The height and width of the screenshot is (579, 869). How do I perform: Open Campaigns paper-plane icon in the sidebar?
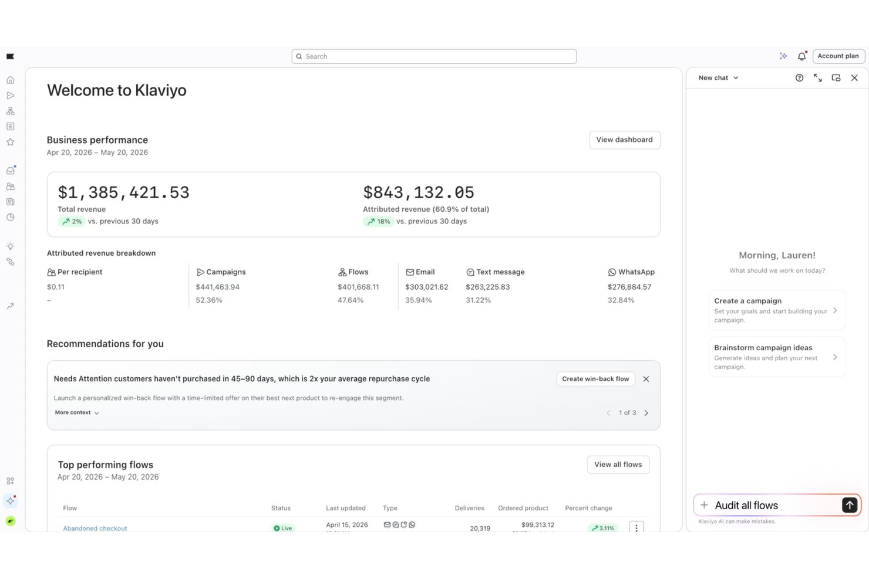point(10,95)
